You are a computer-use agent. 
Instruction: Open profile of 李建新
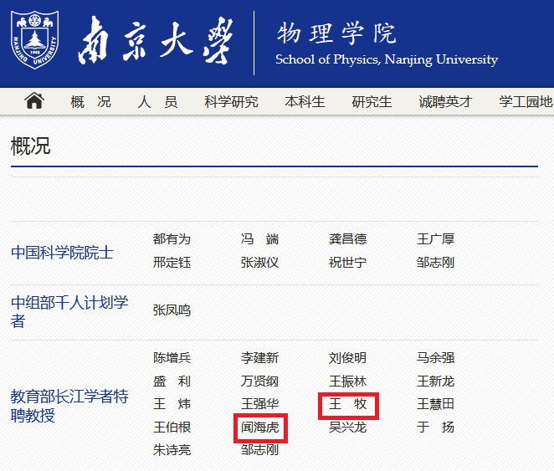pyautogui.click(x=259, y=358)
